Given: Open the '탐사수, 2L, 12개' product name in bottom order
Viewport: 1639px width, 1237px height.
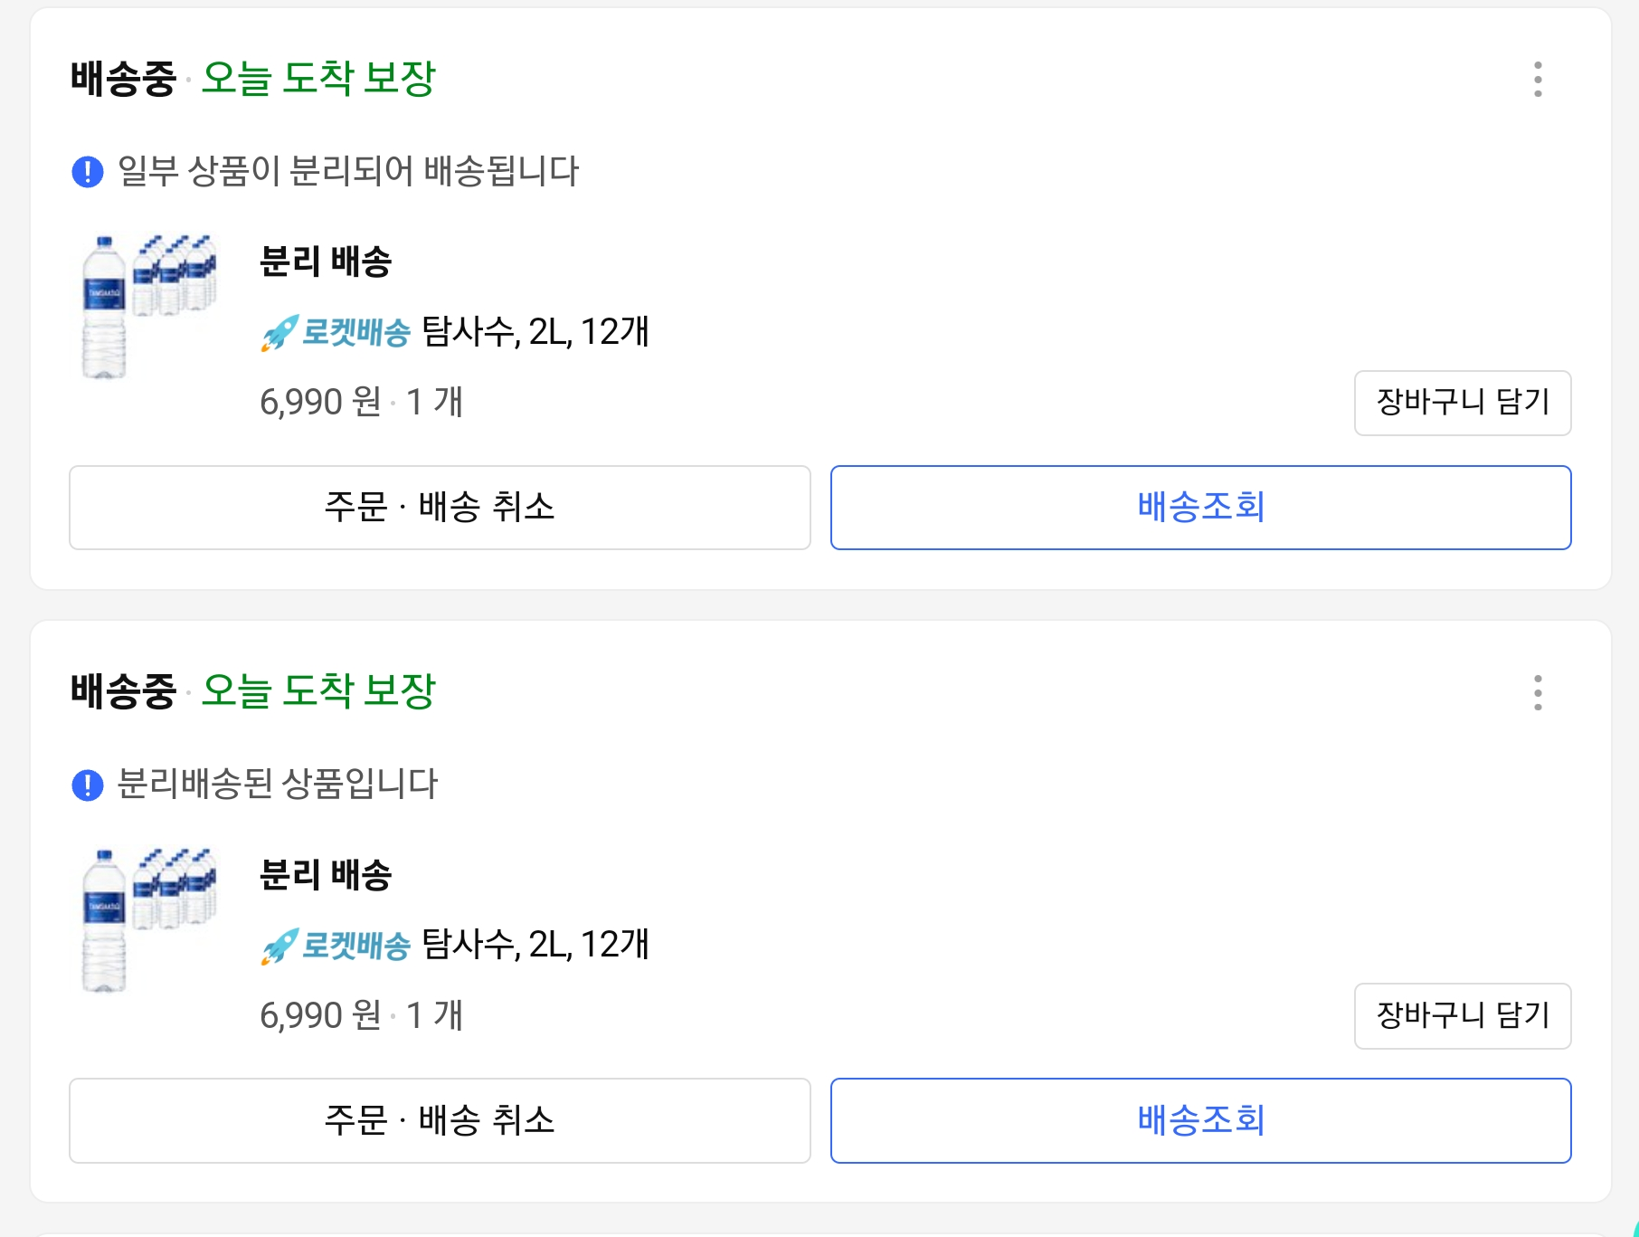Looking at the screenshot, I should point(535,945).
